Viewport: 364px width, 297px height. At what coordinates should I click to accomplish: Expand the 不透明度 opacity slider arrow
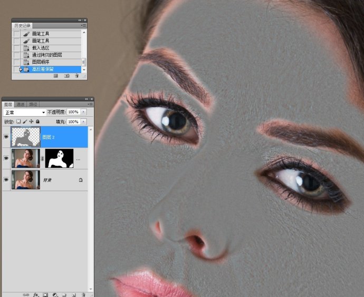(x=83, y=112)
